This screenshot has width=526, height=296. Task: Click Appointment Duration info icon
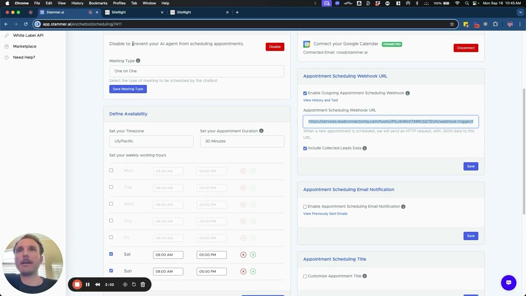(261, 131)
